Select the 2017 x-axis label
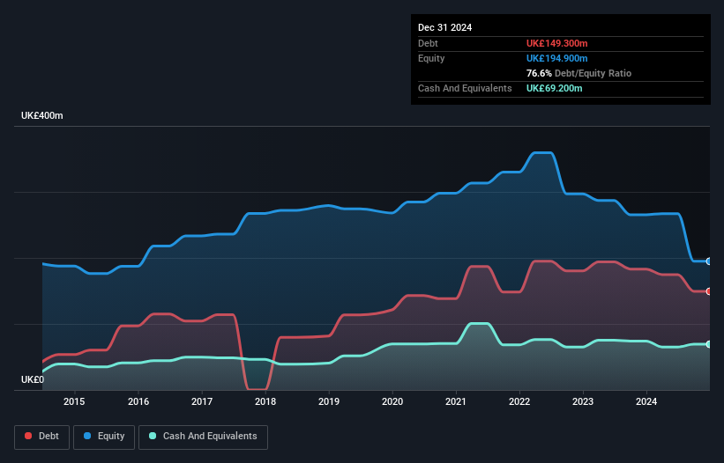Viewport: 724px width, 463px height. point(202,401)
